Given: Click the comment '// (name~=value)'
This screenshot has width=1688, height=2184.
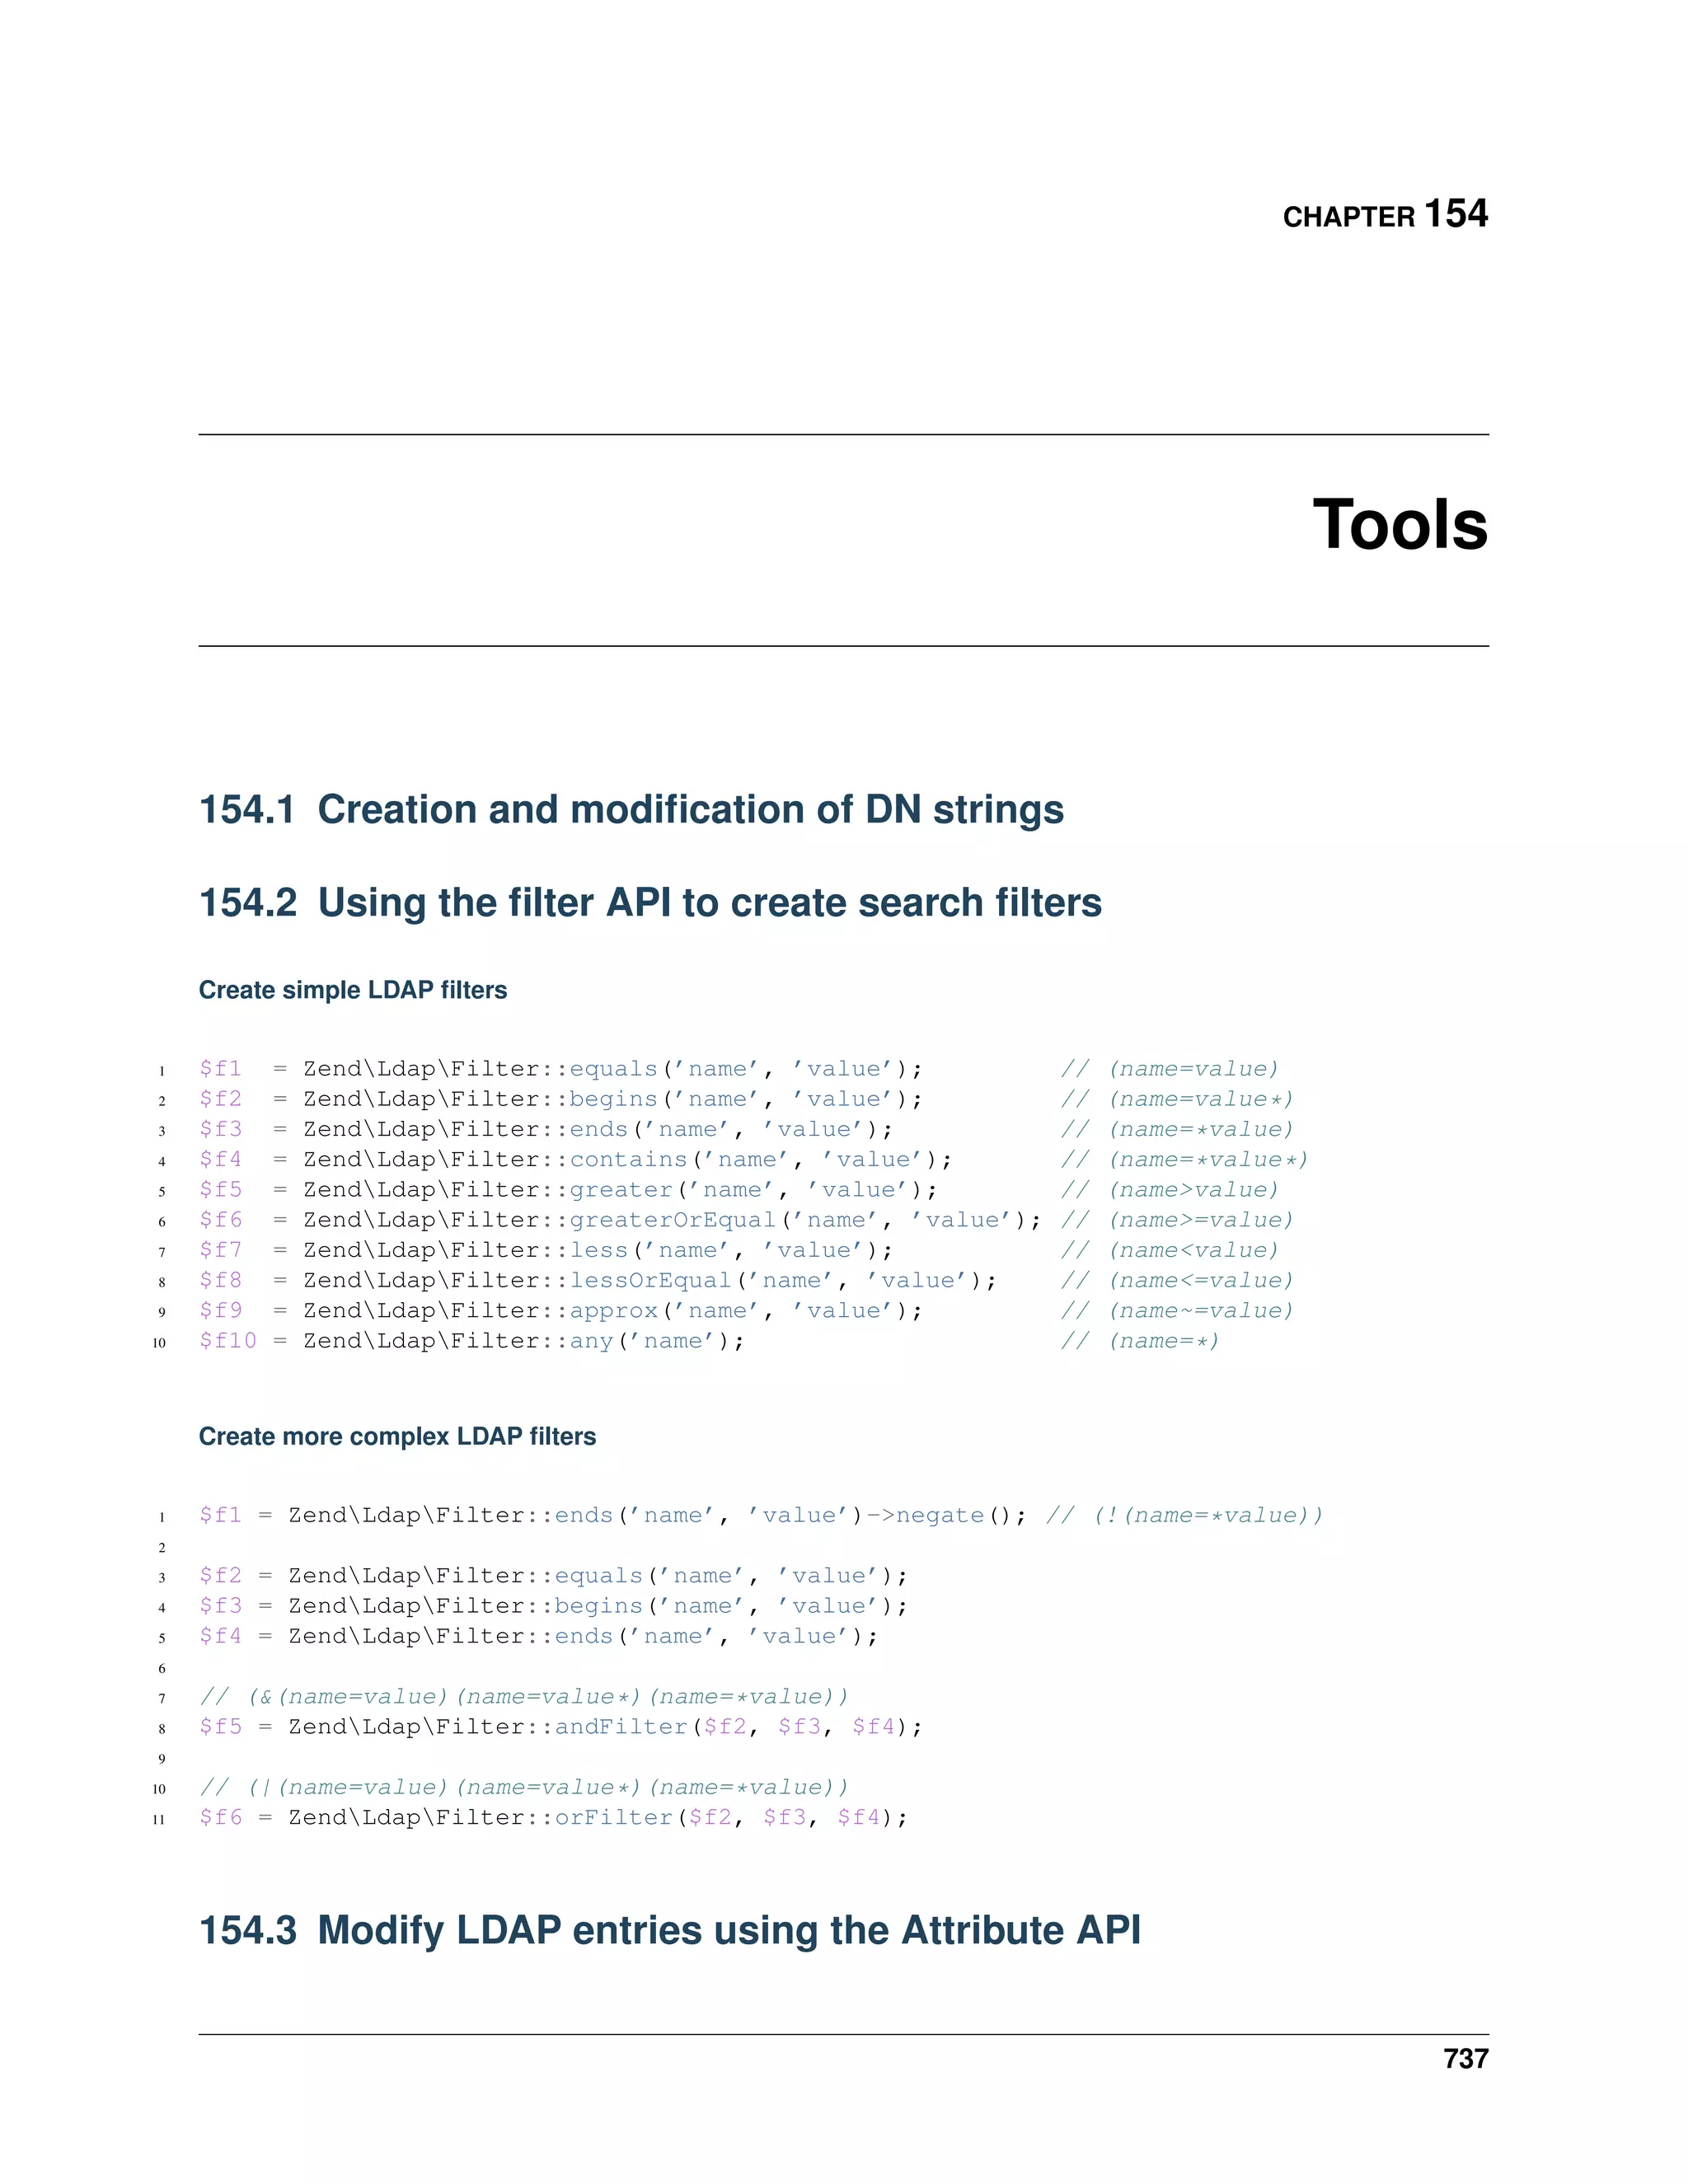Looking at the screenshot, I should click(1177, 1311).
